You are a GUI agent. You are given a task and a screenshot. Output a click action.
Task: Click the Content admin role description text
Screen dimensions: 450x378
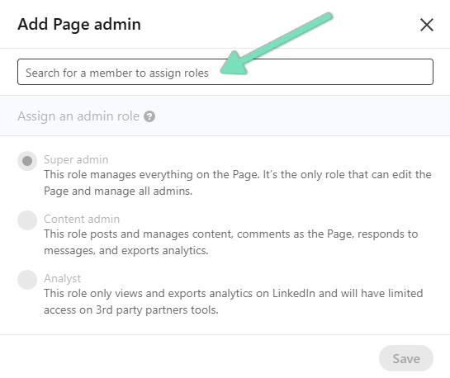(x=230, y=242)
